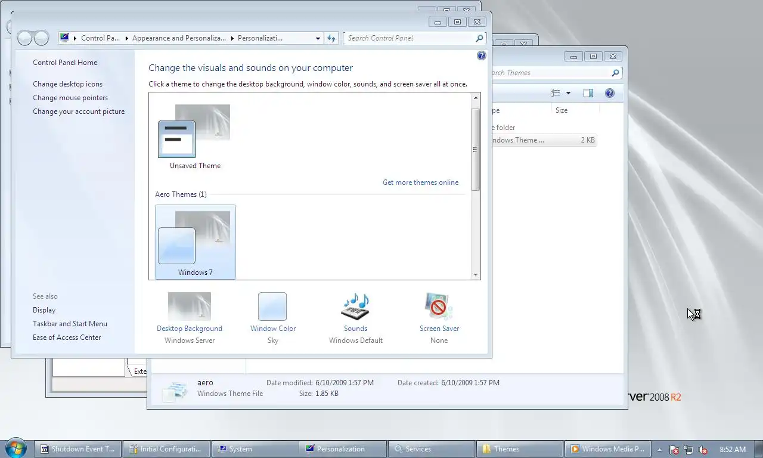763x458 pixels.
Task: Click the Back arrow in Personalization window
Action: click(24, 38)
